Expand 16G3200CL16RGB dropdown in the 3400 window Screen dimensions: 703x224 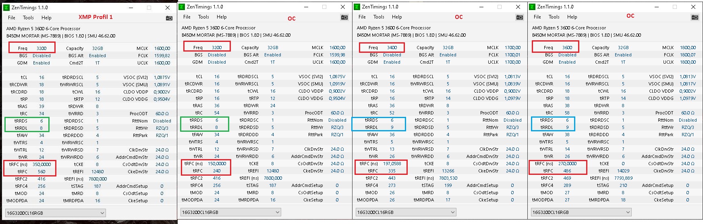[406, 212]
